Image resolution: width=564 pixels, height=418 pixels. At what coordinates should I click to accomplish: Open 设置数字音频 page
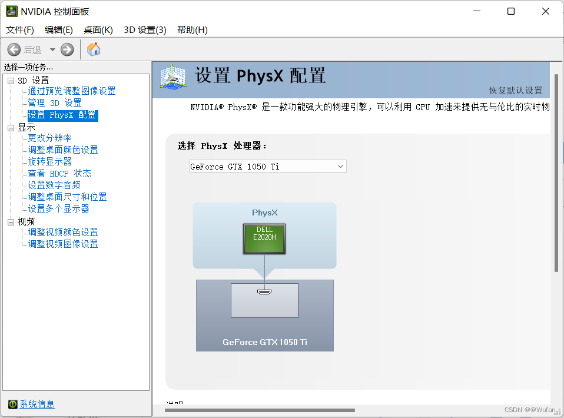click(54, 185)
